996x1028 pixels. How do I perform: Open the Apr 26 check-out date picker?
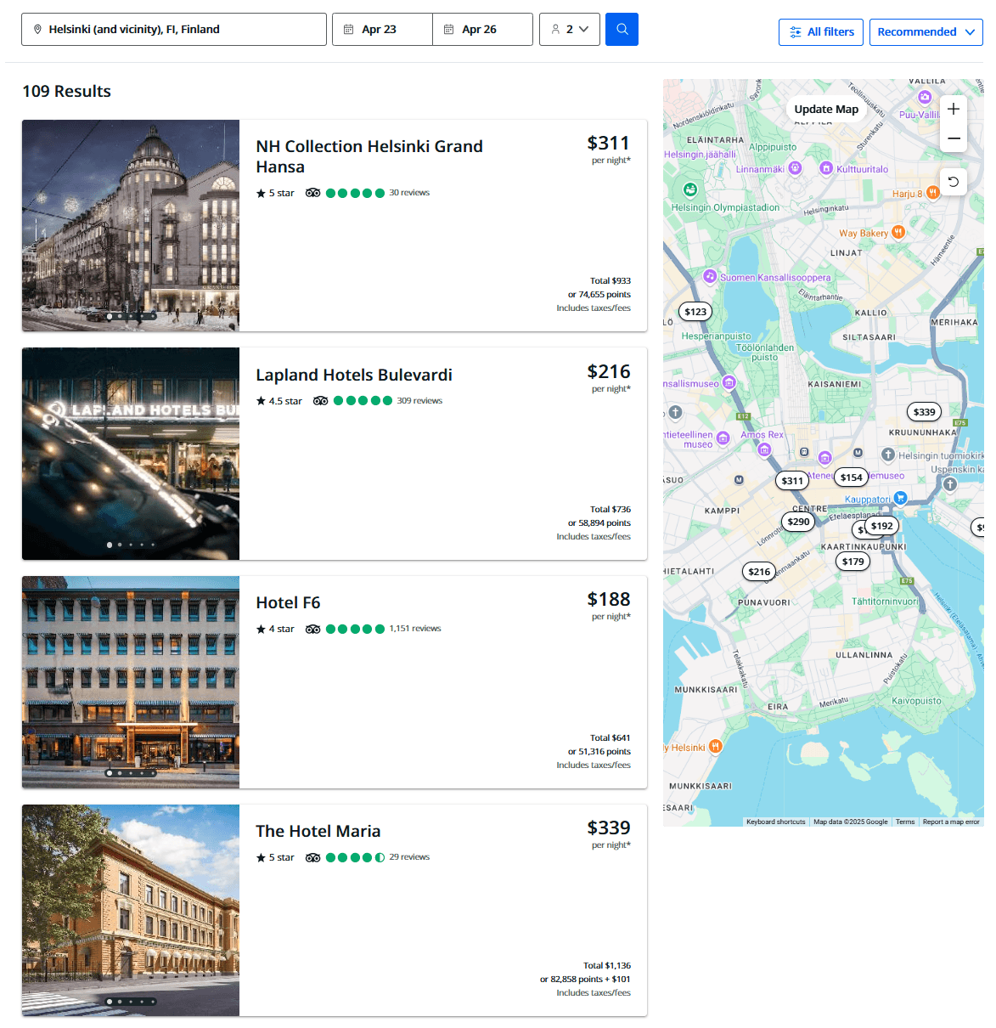click(x=482, y=30)
